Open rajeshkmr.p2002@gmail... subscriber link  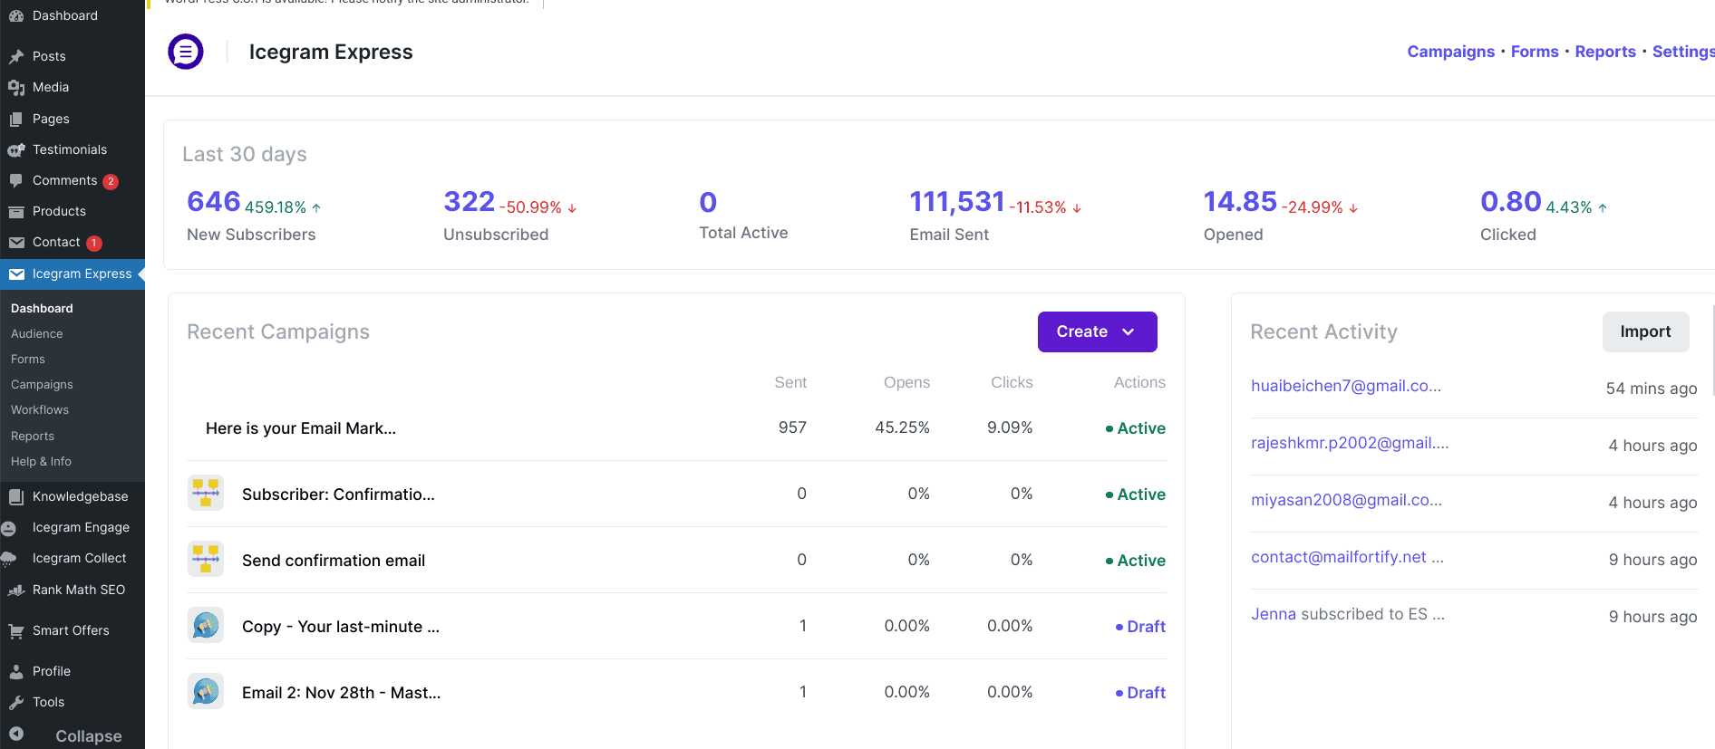pos(1350,443)
